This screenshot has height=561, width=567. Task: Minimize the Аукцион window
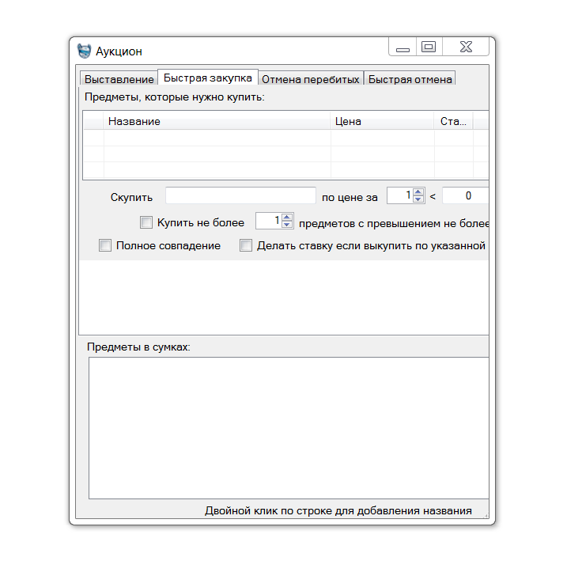[403, 48]
